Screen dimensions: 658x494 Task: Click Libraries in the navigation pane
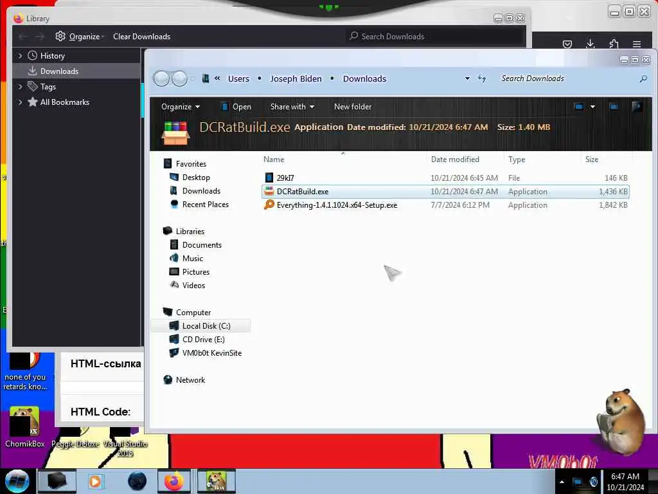coord(190,232)
